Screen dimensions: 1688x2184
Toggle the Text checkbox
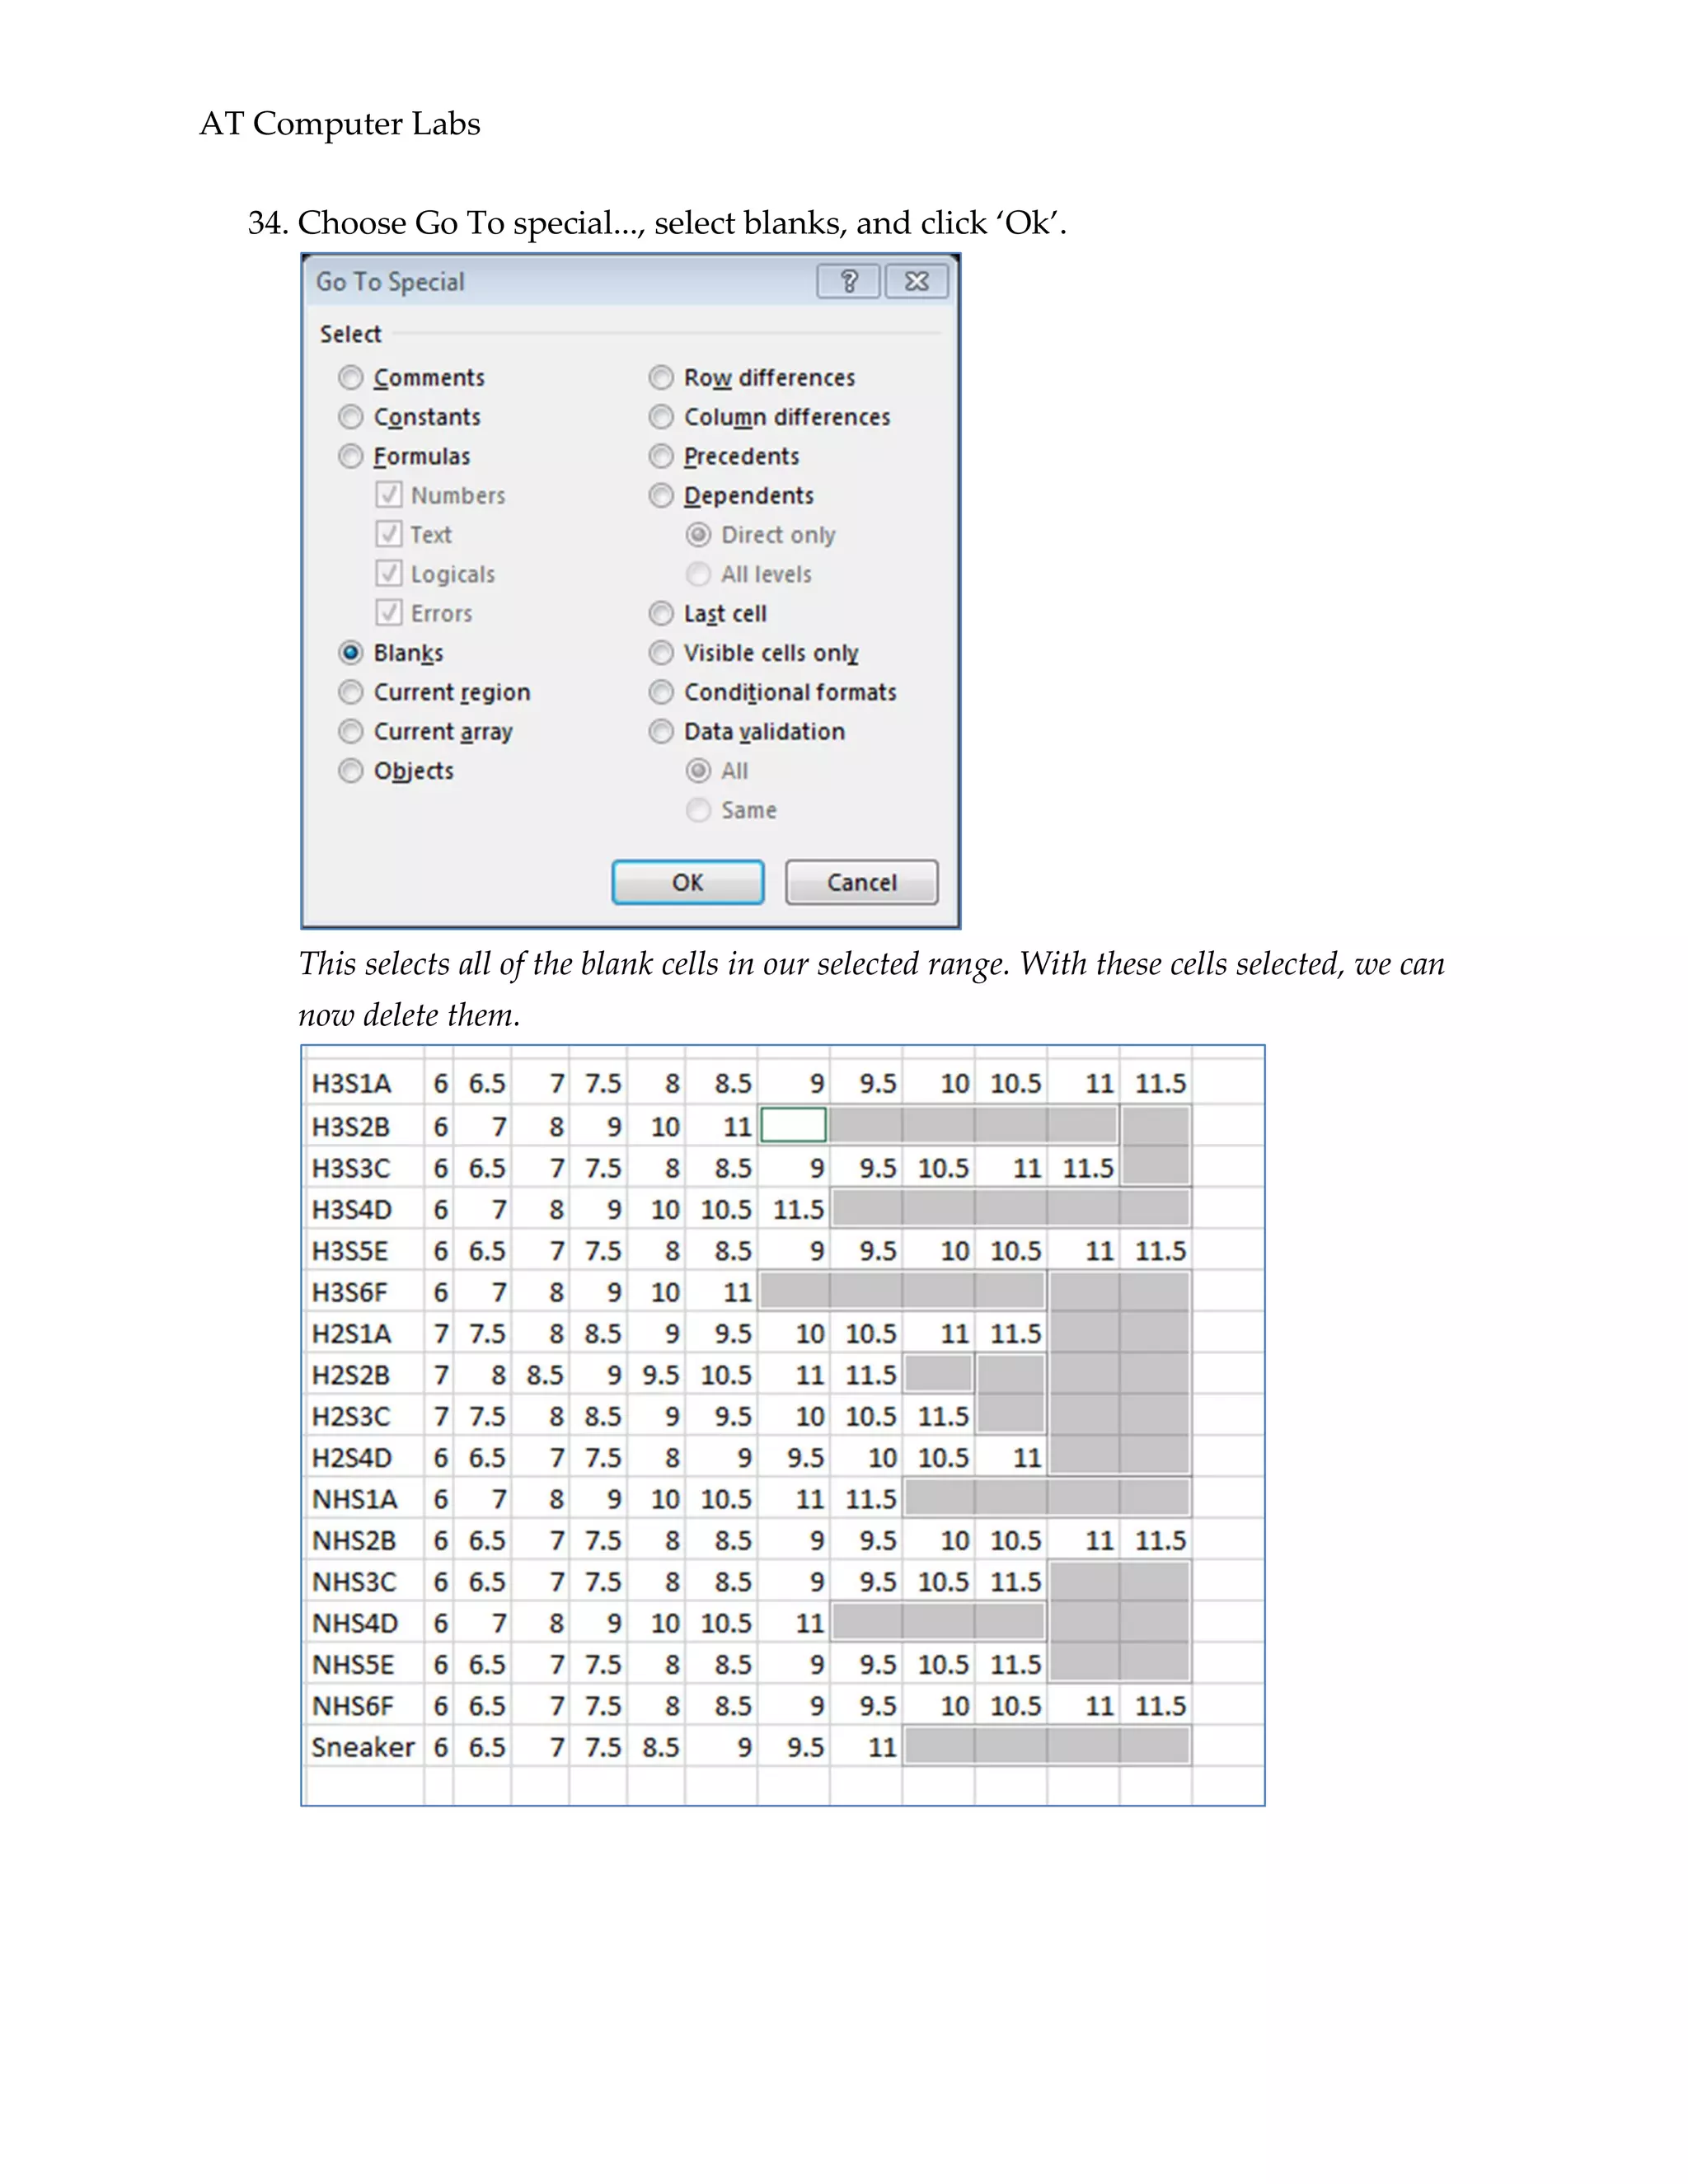pos(389,534)
